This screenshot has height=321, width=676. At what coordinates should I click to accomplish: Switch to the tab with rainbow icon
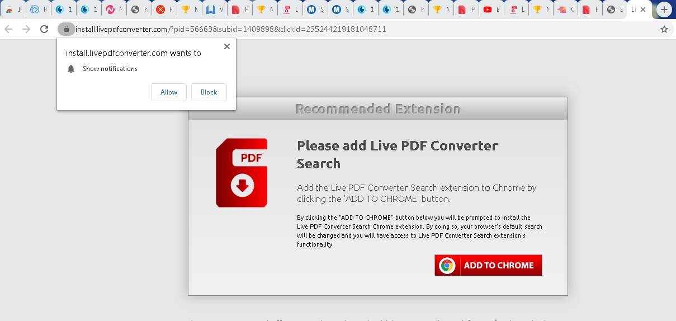point(9,10)
